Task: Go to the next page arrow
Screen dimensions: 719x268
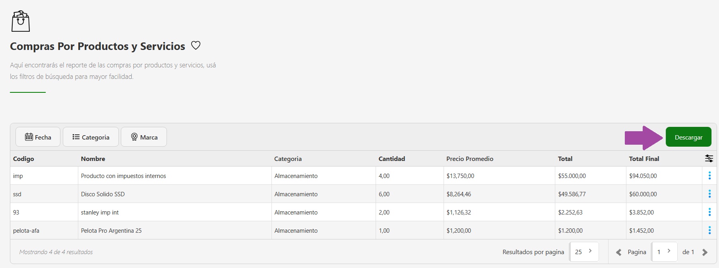Action: (705, 252)
